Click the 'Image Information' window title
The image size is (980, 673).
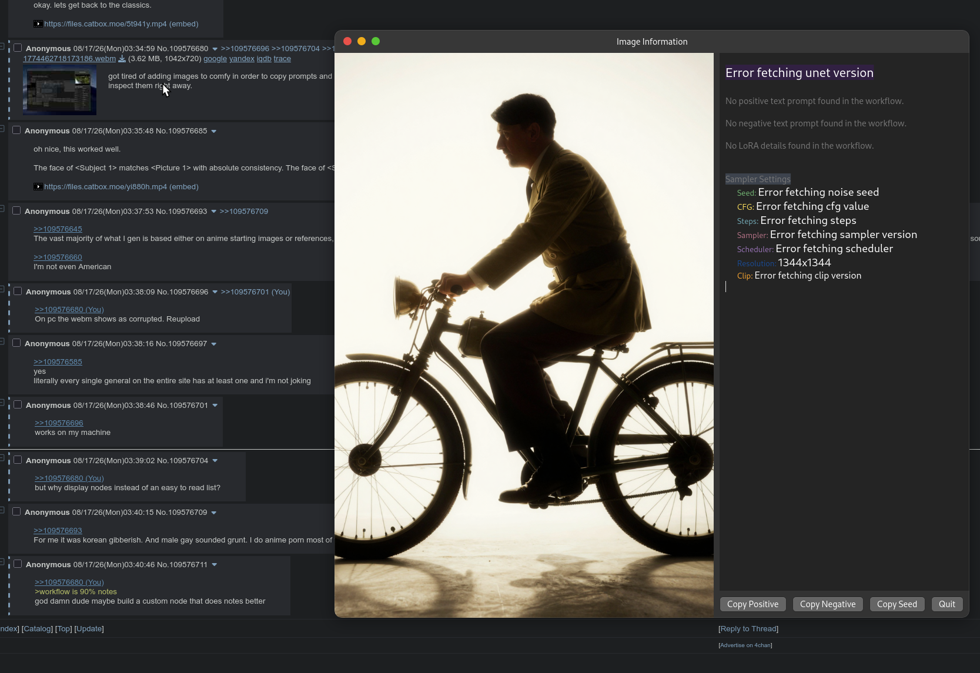[652, 42]
